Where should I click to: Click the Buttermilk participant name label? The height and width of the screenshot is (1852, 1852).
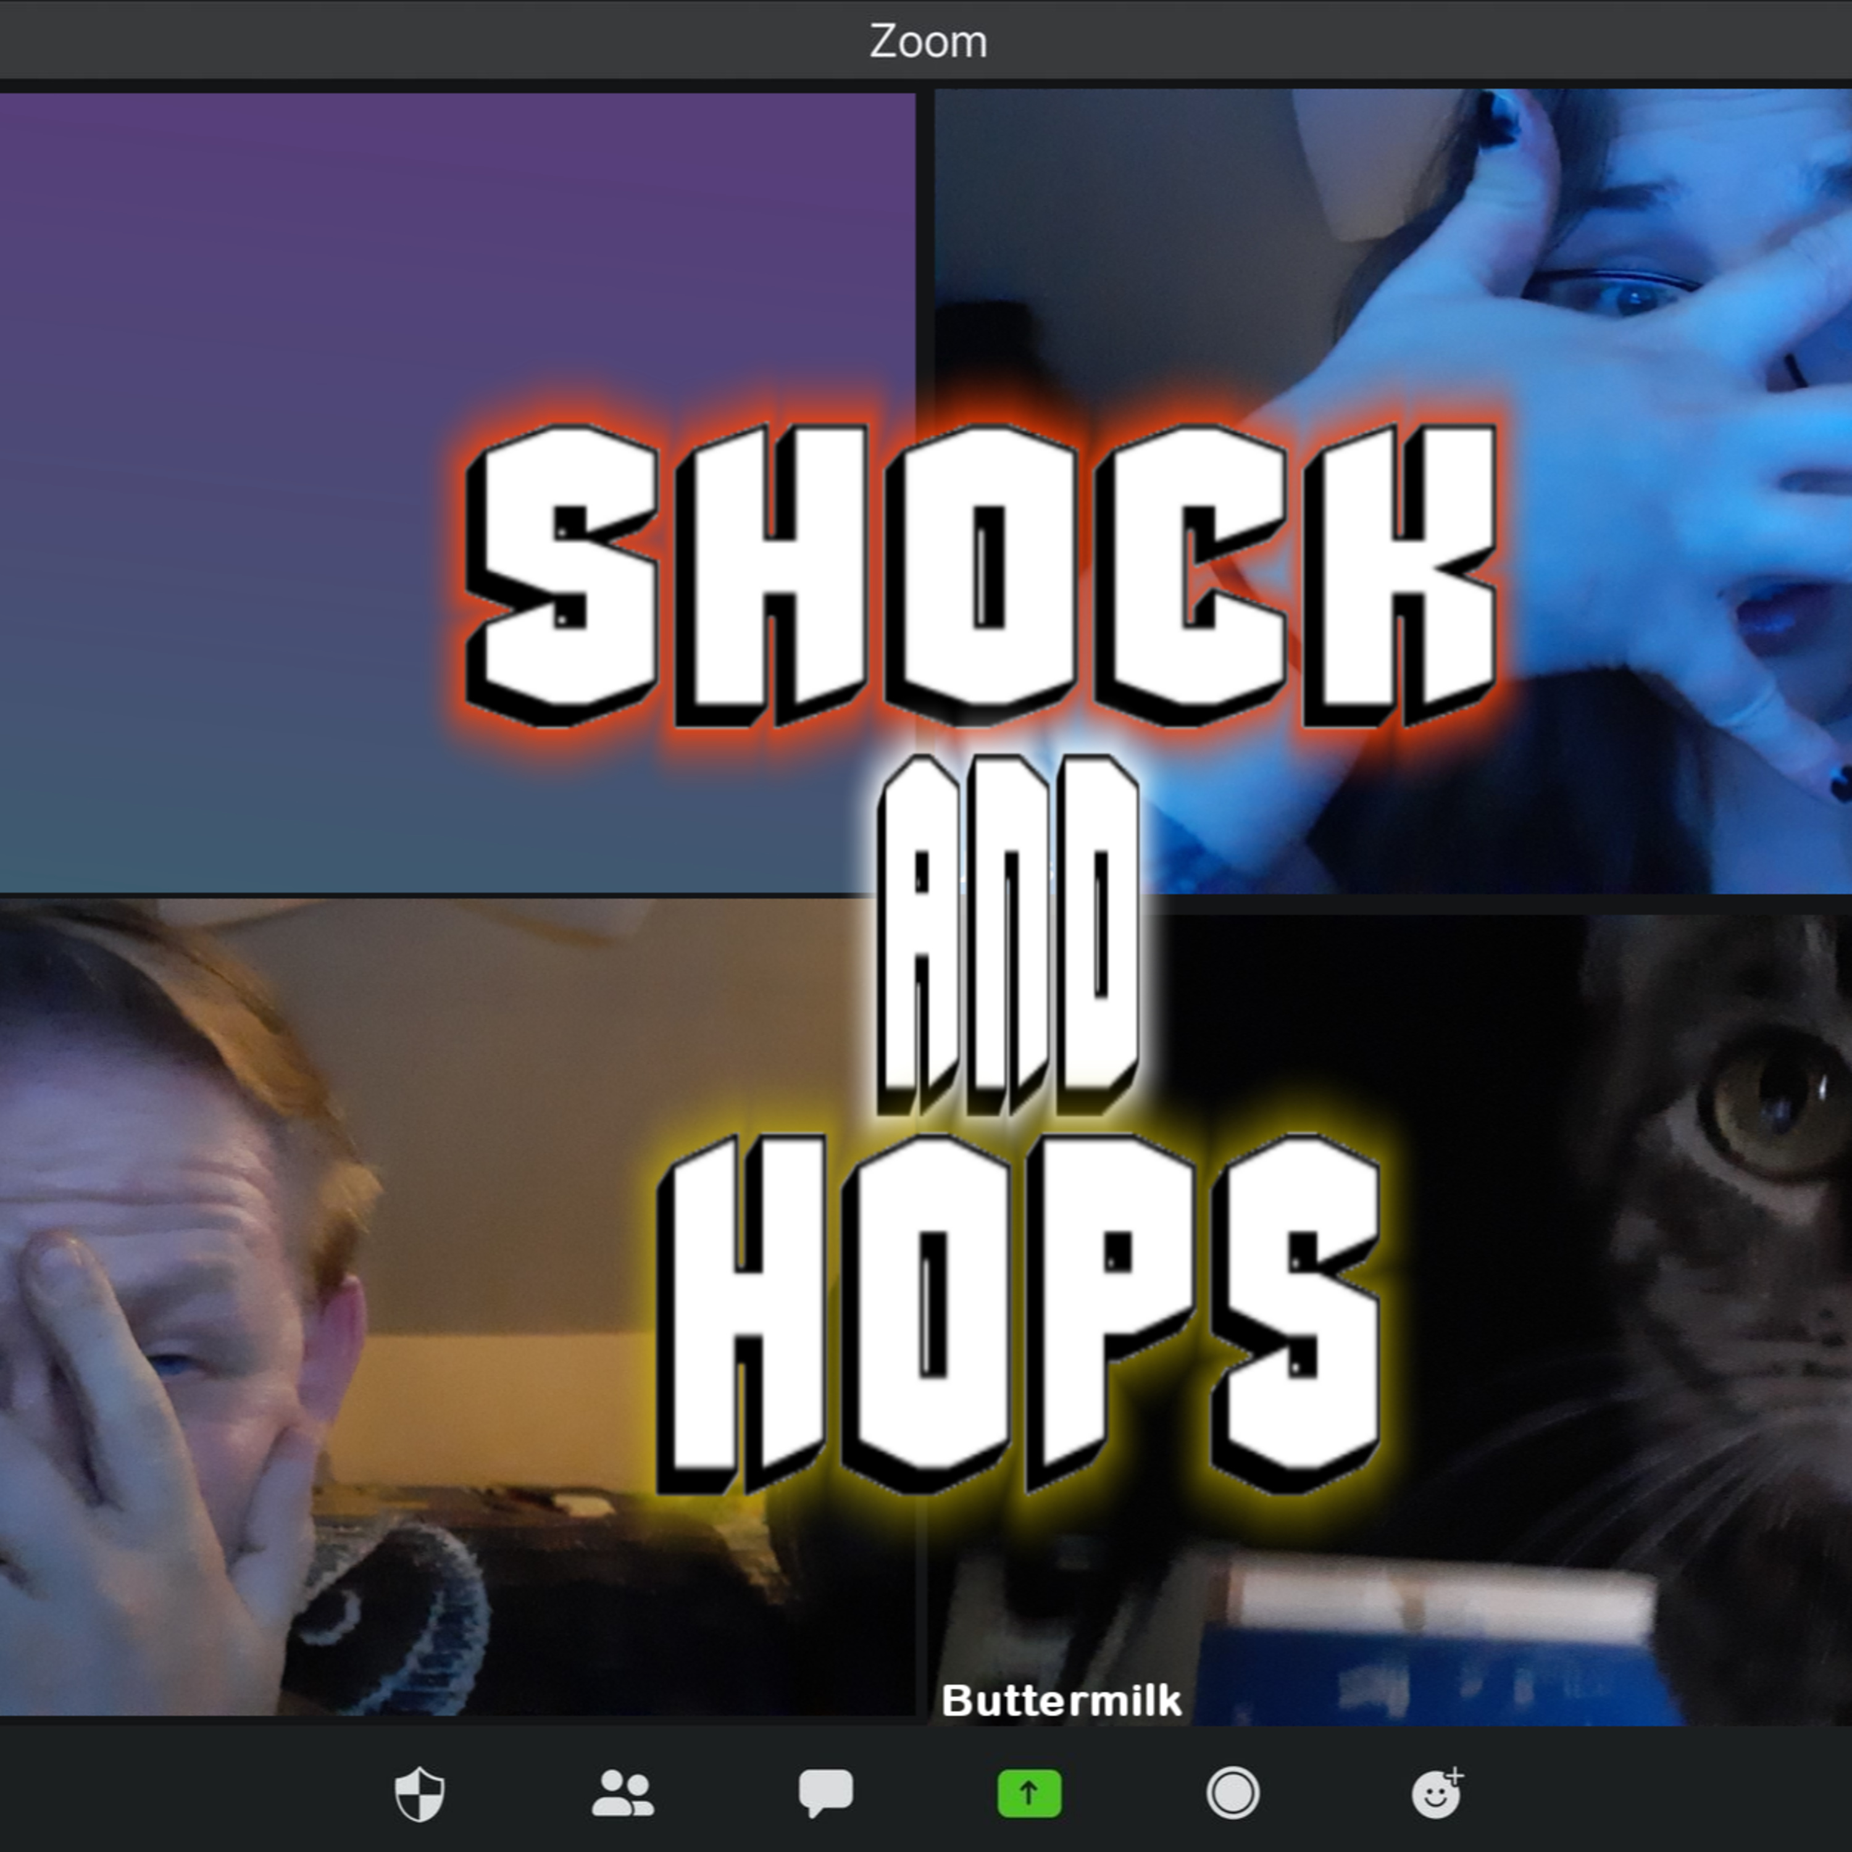(x=1061, y=1701)
